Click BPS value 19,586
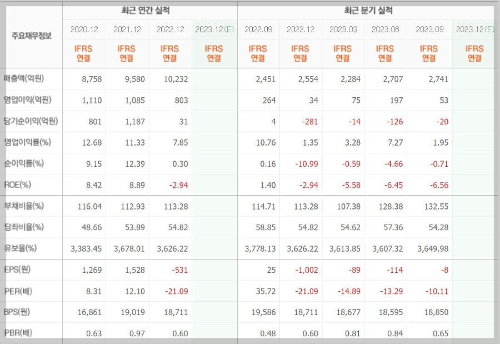Image resolution: width=500 pixels, height=344 pixels. pos(264,312)
